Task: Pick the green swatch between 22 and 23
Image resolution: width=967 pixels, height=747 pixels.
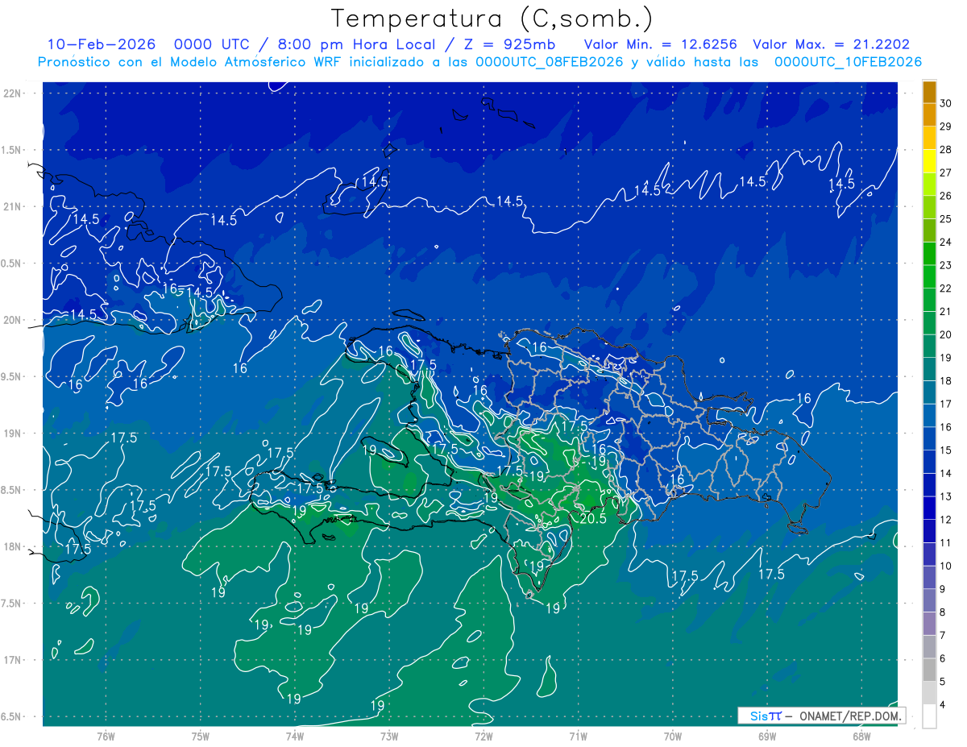Action: [929, 276]
